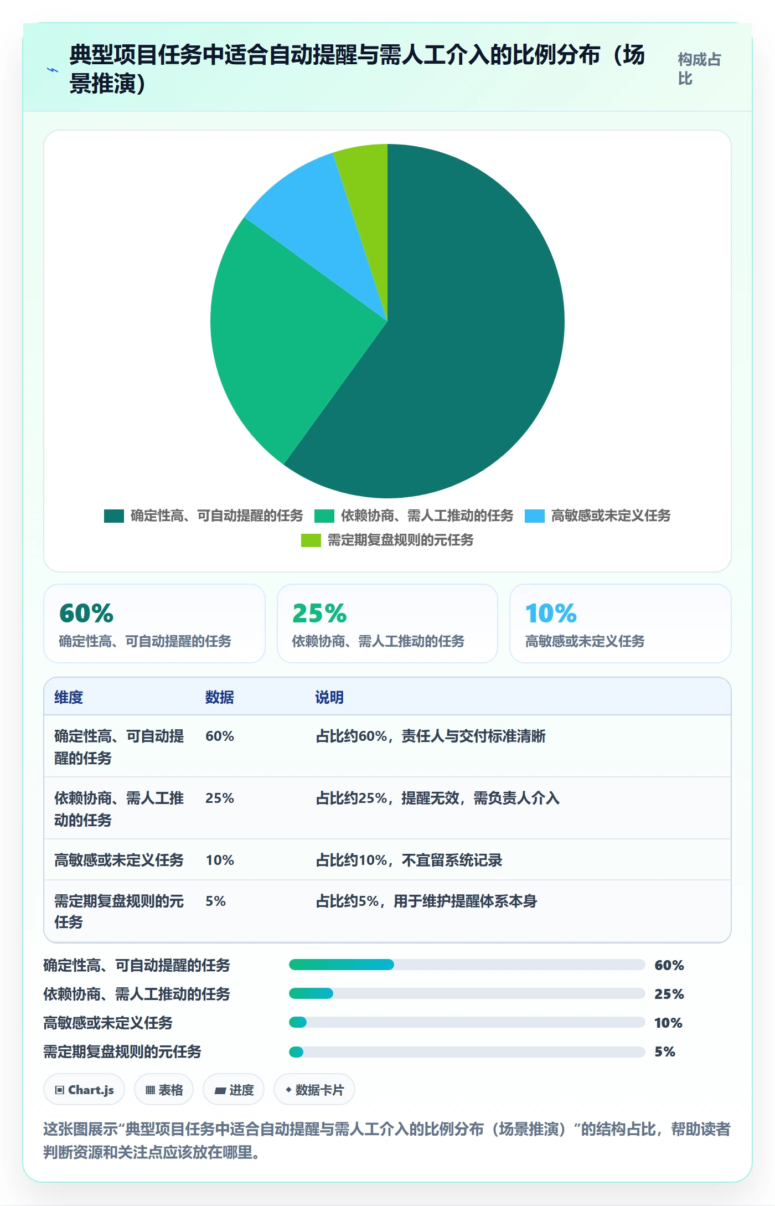Select table cell 占比约5%，用于维护提醒体系本身
This screenshot has width=775, height=1206.
426,901
